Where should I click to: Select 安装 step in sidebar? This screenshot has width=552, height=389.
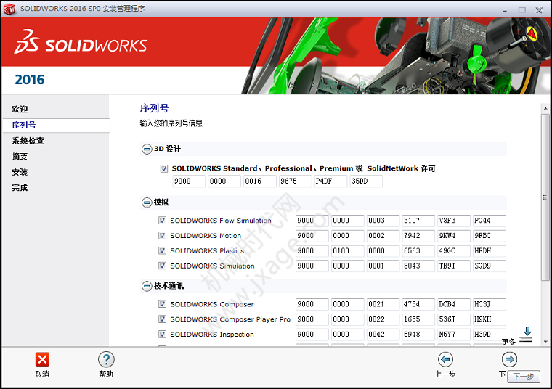coord(20,172)
